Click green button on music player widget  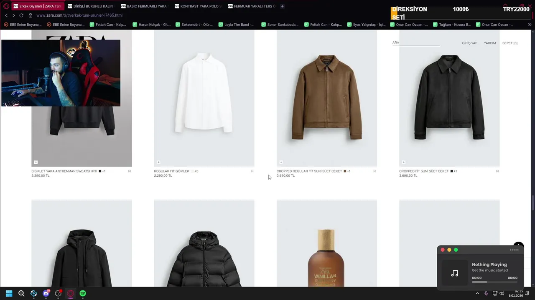tap(456, 250)
